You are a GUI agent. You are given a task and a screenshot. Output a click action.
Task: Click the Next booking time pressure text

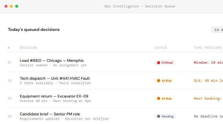pyautogui.click(x=208, y=98)
